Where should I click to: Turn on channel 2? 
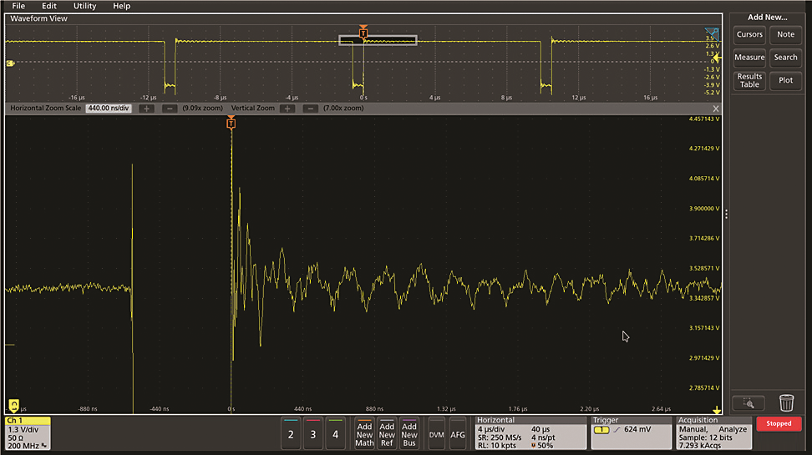click(291, 434)
